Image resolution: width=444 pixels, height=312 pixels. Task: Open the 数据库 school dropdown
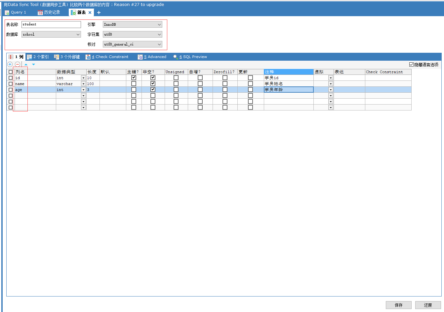(x=51, y=34)
